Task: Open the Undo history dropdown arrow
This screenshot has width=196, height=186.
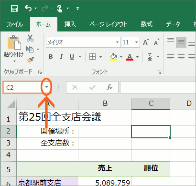Action: coord(35,8)
